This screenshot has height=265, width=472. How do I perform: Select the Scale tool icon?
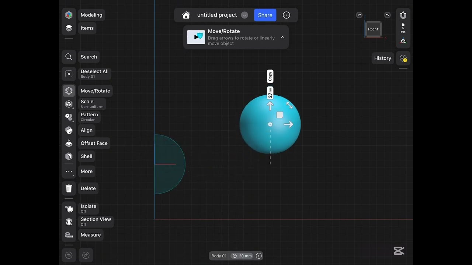click(x=69, y=104)
